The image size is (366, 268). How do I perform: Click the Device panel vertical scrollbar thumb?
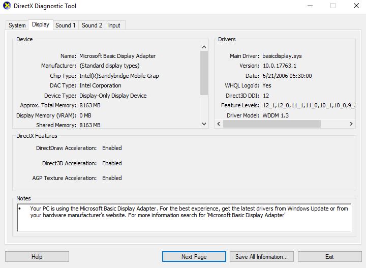coord(204,73)
